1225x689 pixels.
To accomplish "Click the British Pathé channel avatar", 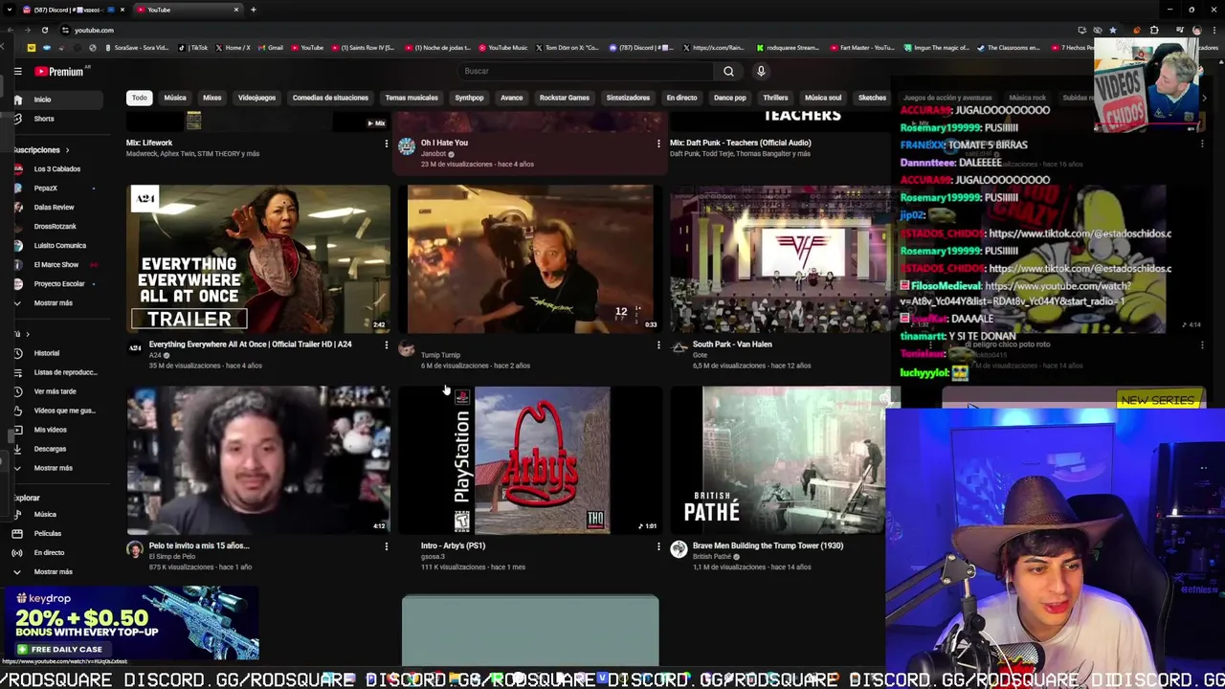I will (x=679, y=549).
